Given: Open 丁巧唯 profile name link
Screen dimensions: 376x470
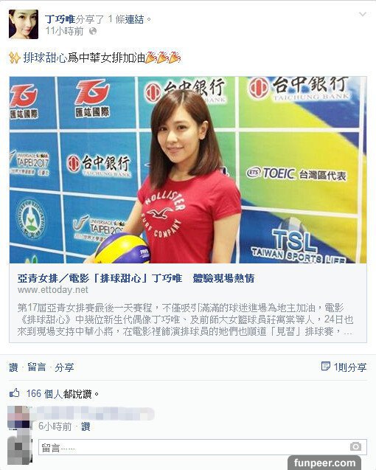Looking at the screenshot, I should 60,19.
